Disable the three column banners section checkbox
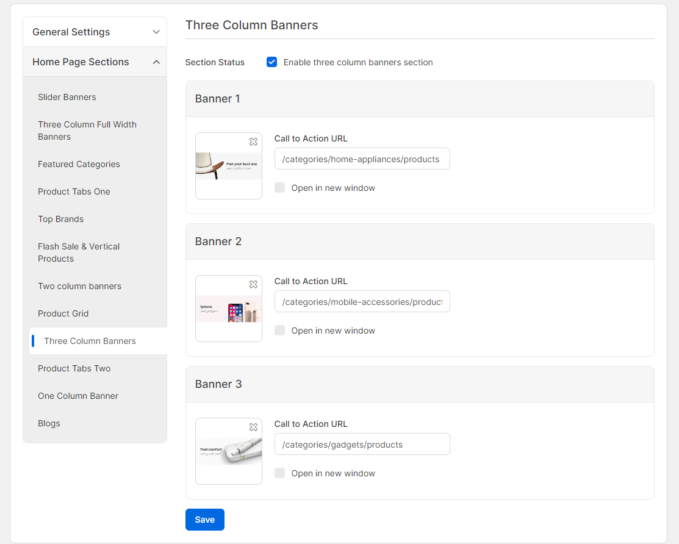 coord(272,62)
